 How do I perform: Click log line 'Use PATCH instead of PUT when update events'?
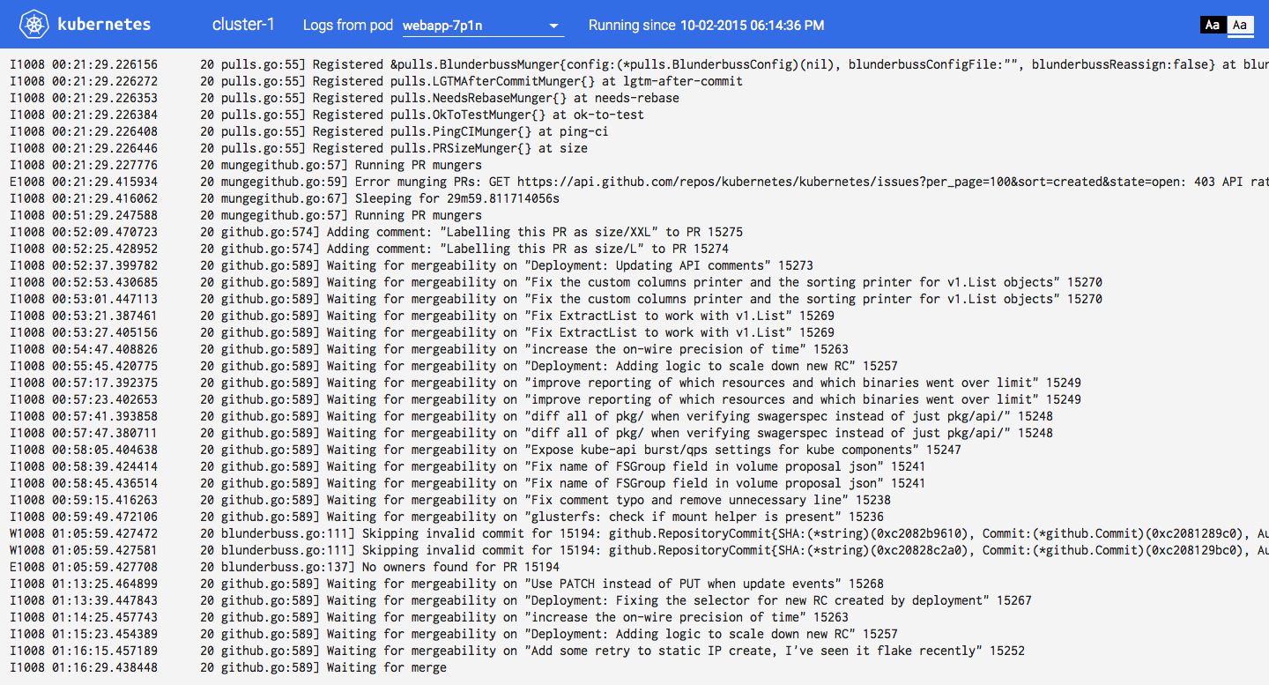click(x=447, y=584)
